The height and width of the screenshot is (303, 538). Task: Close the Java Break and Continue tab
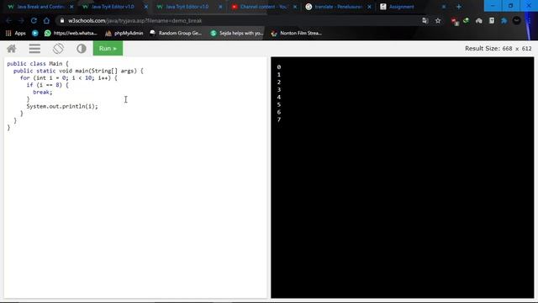point(71,7)
